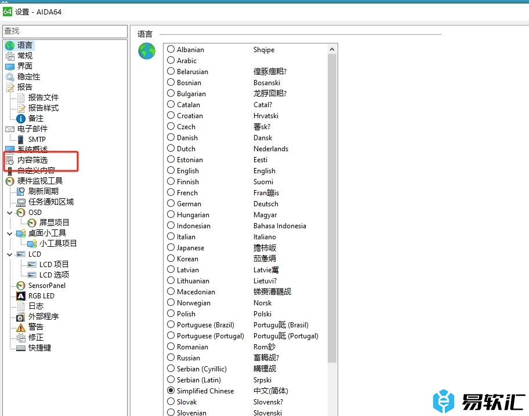Click the OSD gauge icon
529x416 pixels.
click(21, 213)
